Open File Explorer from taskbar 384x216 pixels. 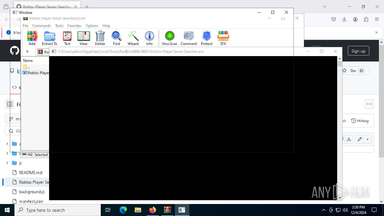pos(138,210)
